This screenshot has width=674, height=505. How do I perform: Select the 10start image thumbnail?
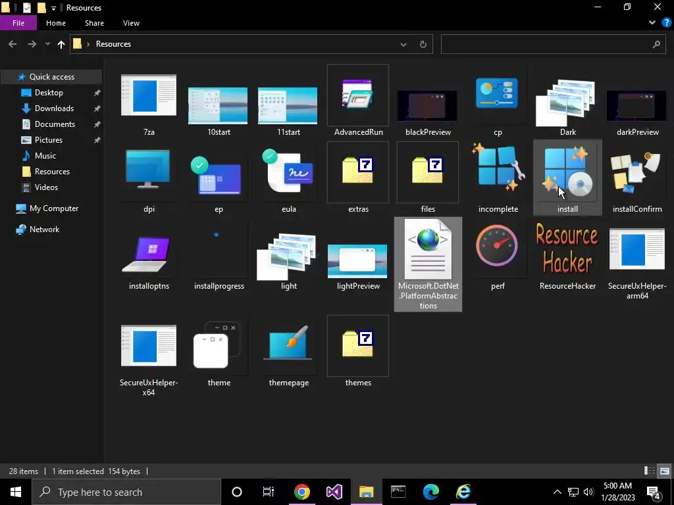pos(218,106)
